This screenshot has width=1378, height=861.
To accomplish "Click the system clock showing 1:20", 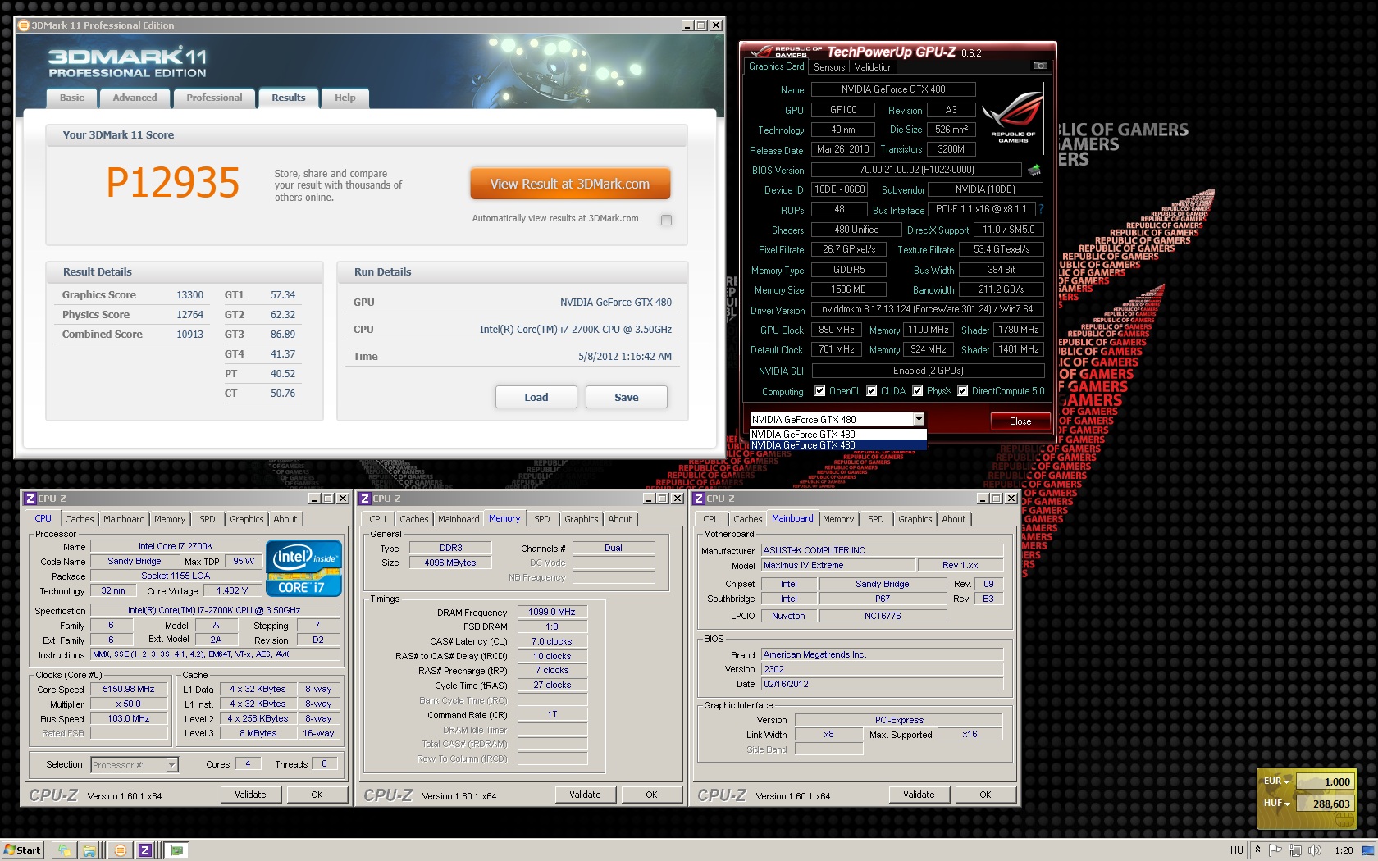I will (1344, 850).
